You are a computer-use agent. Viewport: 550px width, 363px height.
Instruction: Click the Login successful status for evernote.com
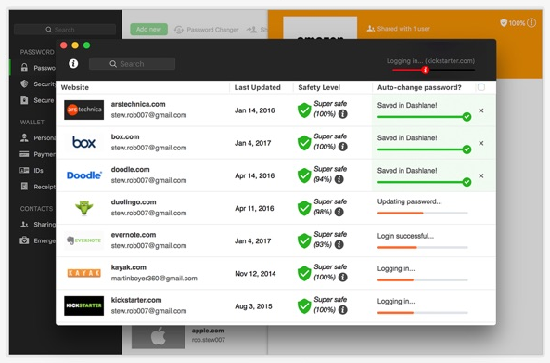(x=405, y=236)
